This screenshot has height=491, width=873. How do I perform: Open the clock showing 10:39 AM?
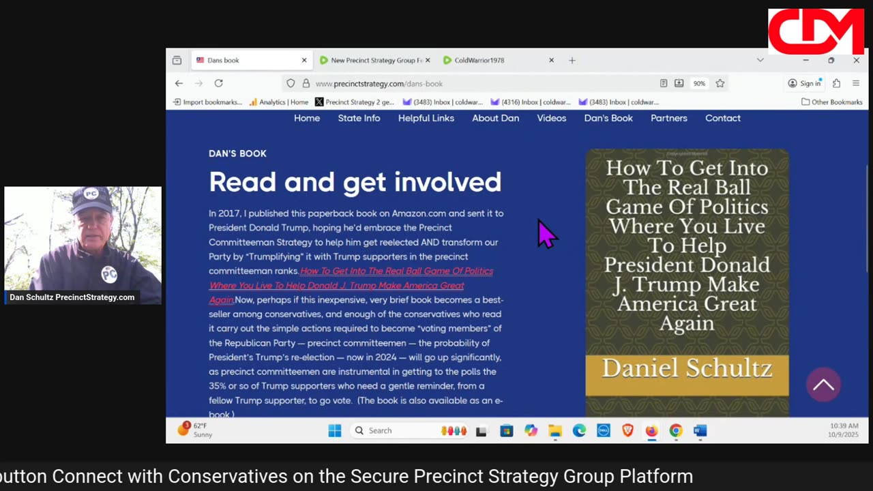click(x=843, y=430)
